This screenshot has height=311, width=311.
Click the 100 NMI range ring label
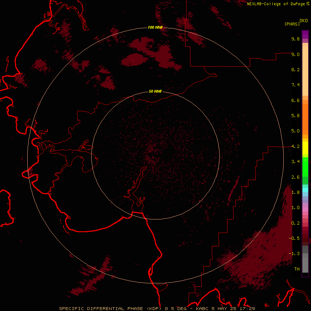click(155, 27)
